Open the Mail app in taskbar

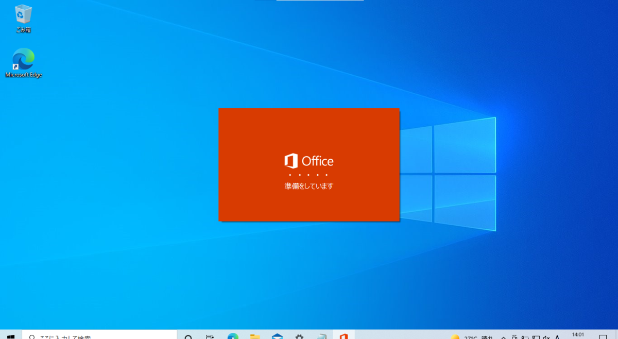coord(277,336)
